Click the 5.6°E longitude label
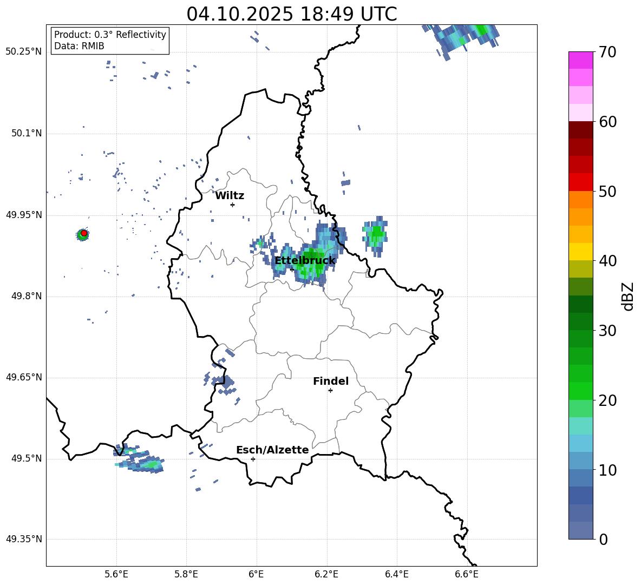Screen dimensions: 641x585 (x=116, y=574)
